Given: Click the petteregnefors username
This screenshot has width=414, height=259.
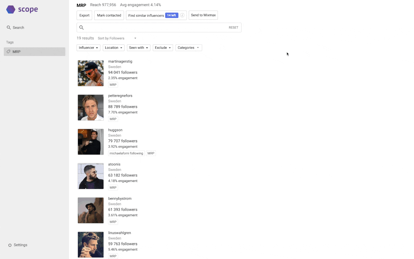Looking at the screenshot, I should (120, 96).
